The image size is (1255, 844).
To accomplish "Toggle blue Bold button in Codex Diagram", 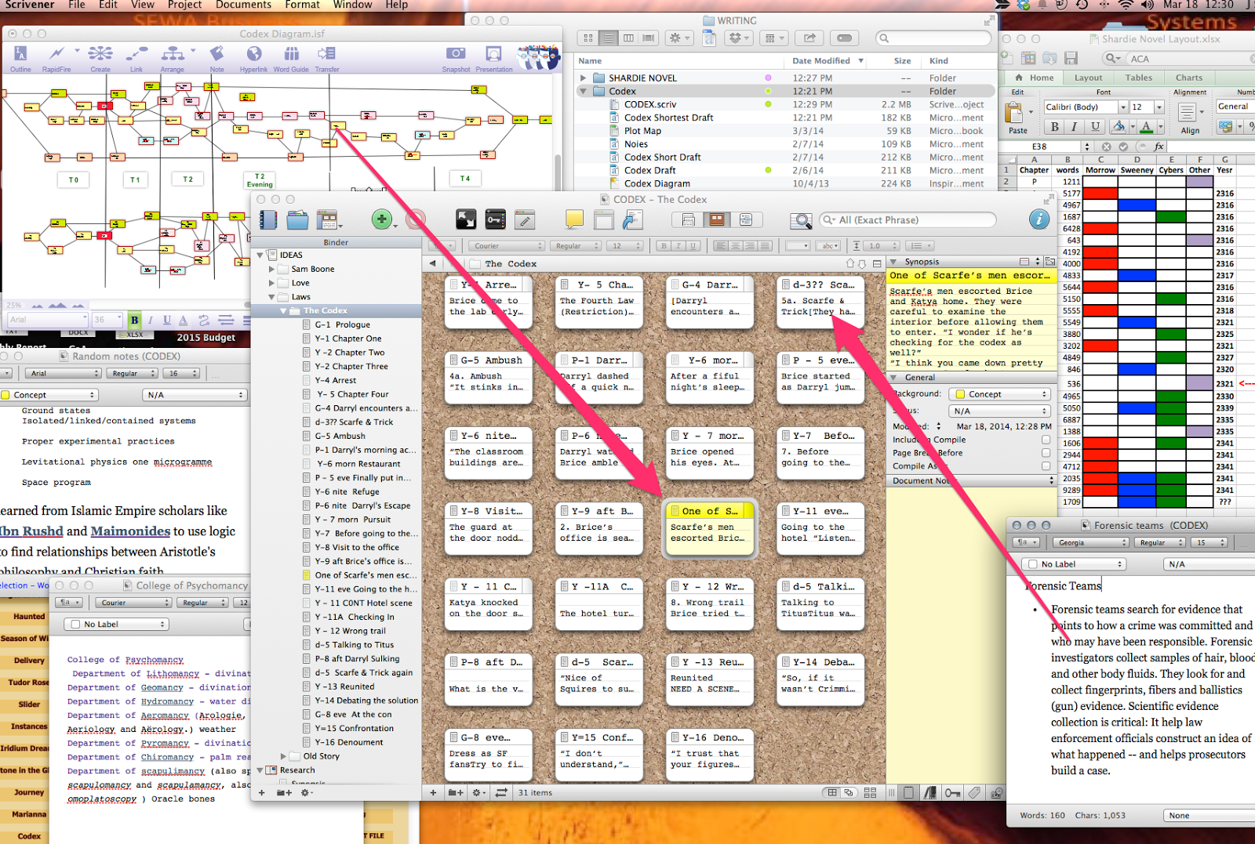I will pyautogui.click(x=134, y=320).
